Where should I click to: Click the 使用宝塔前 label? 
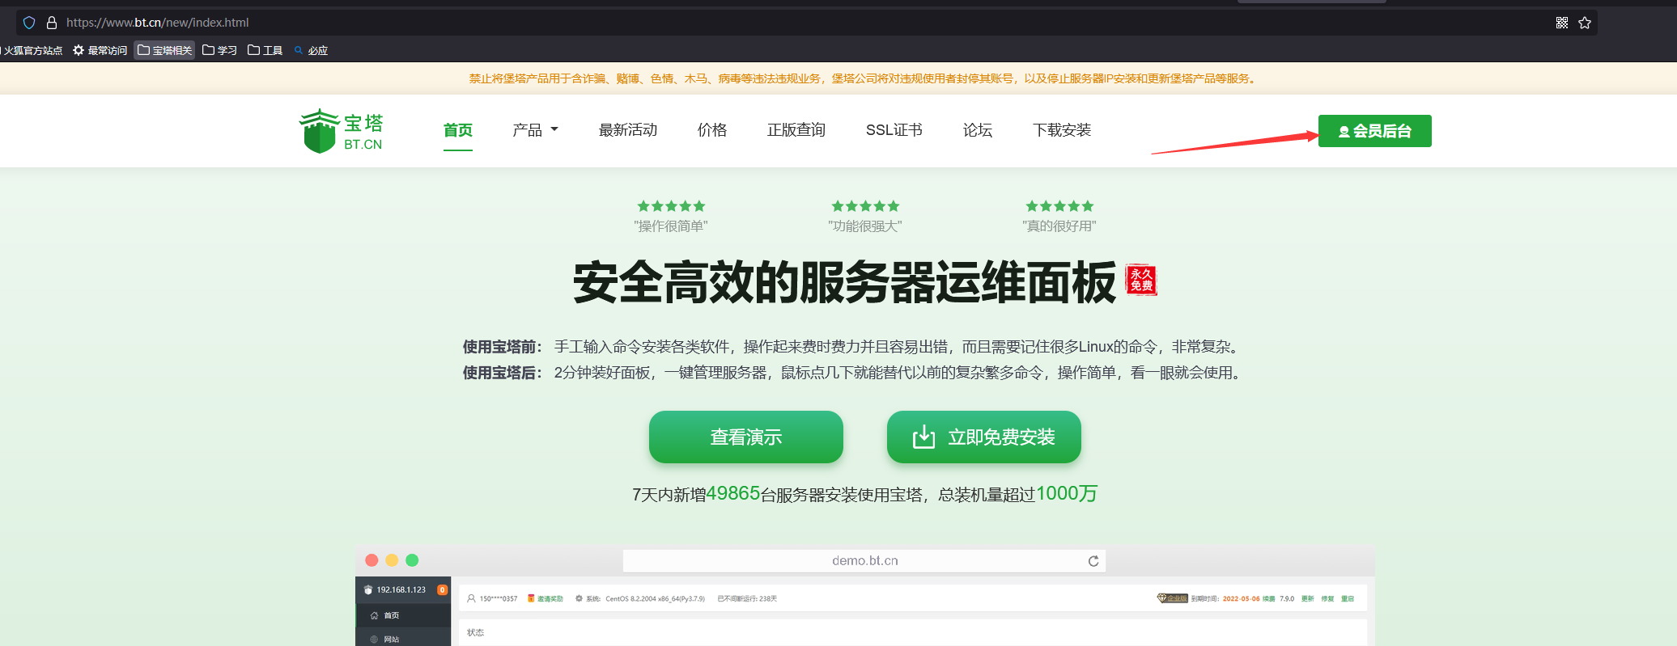(x=503, y=347)
